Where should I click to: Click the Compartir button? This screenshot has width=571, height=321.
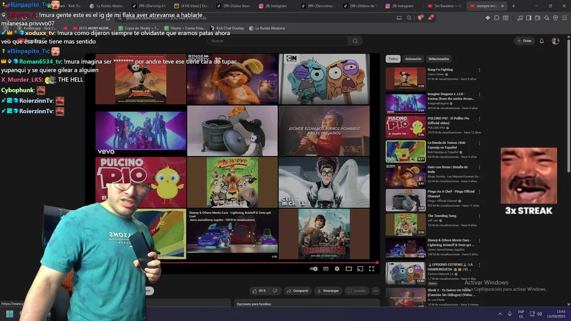[298, 291]
